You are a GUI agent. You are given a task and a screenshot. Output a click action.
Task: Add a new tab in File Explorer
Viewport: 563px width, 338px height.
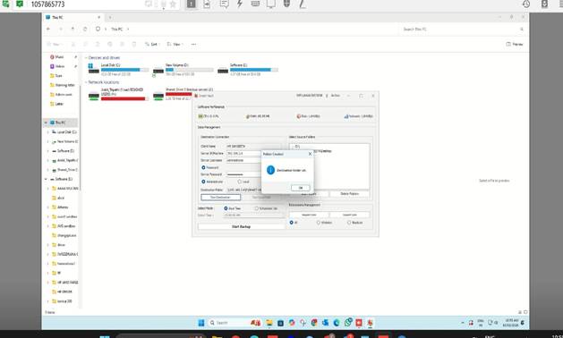[110, 17]
